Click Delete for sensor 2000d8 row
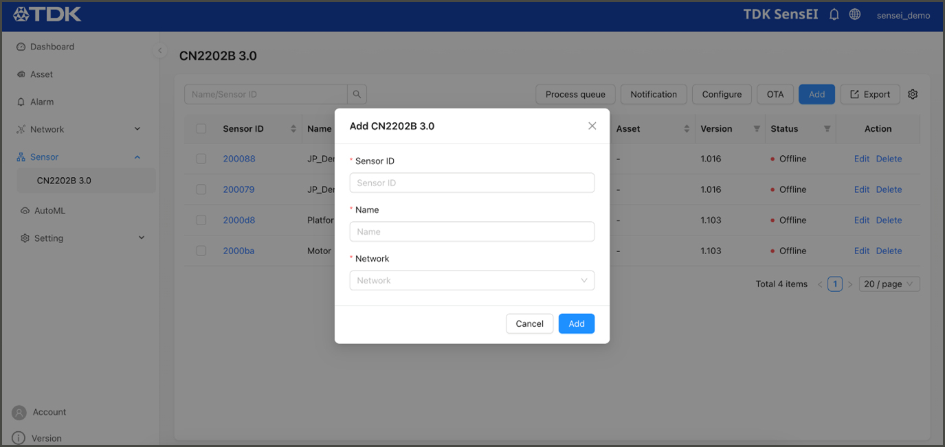 click(889, 220)
